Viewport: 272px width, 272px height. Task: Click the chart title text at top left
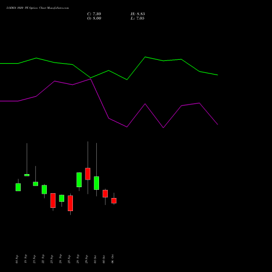click(38, 8)
